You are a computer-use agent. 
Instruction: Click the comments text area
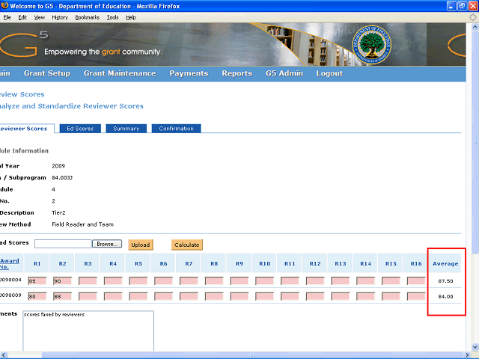point(88,331)
